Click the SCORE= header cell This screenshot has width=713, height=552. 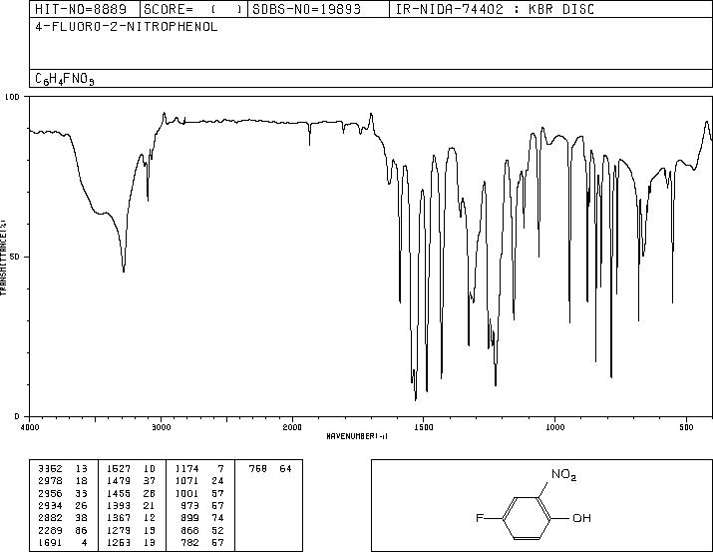point(192,9)
